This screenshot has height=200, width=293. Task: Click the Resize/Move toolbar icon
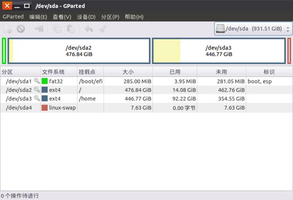click(x=39, y=28)
